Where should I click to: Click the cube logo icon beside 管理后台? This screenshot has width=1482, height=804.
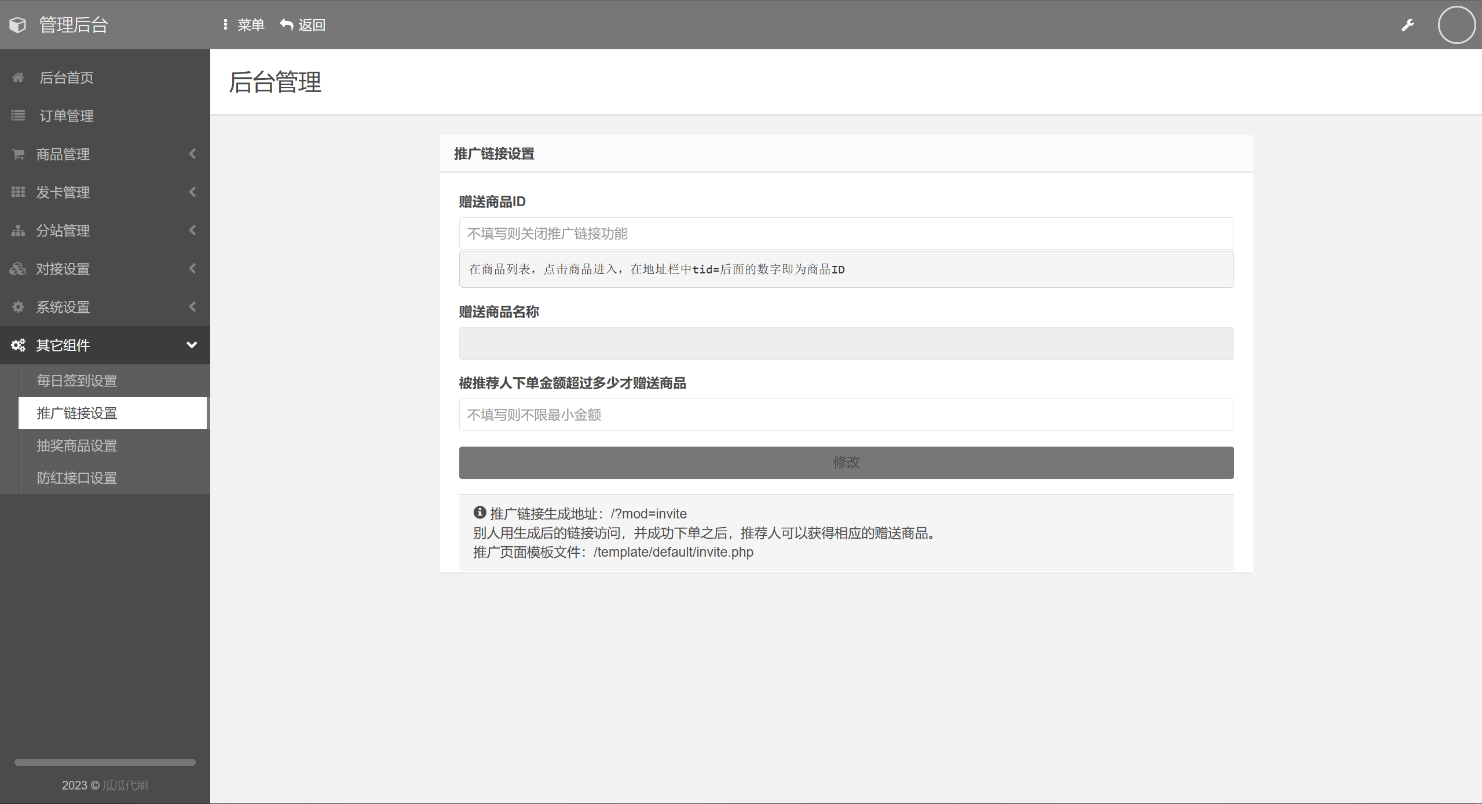click(x=18, y=25)
